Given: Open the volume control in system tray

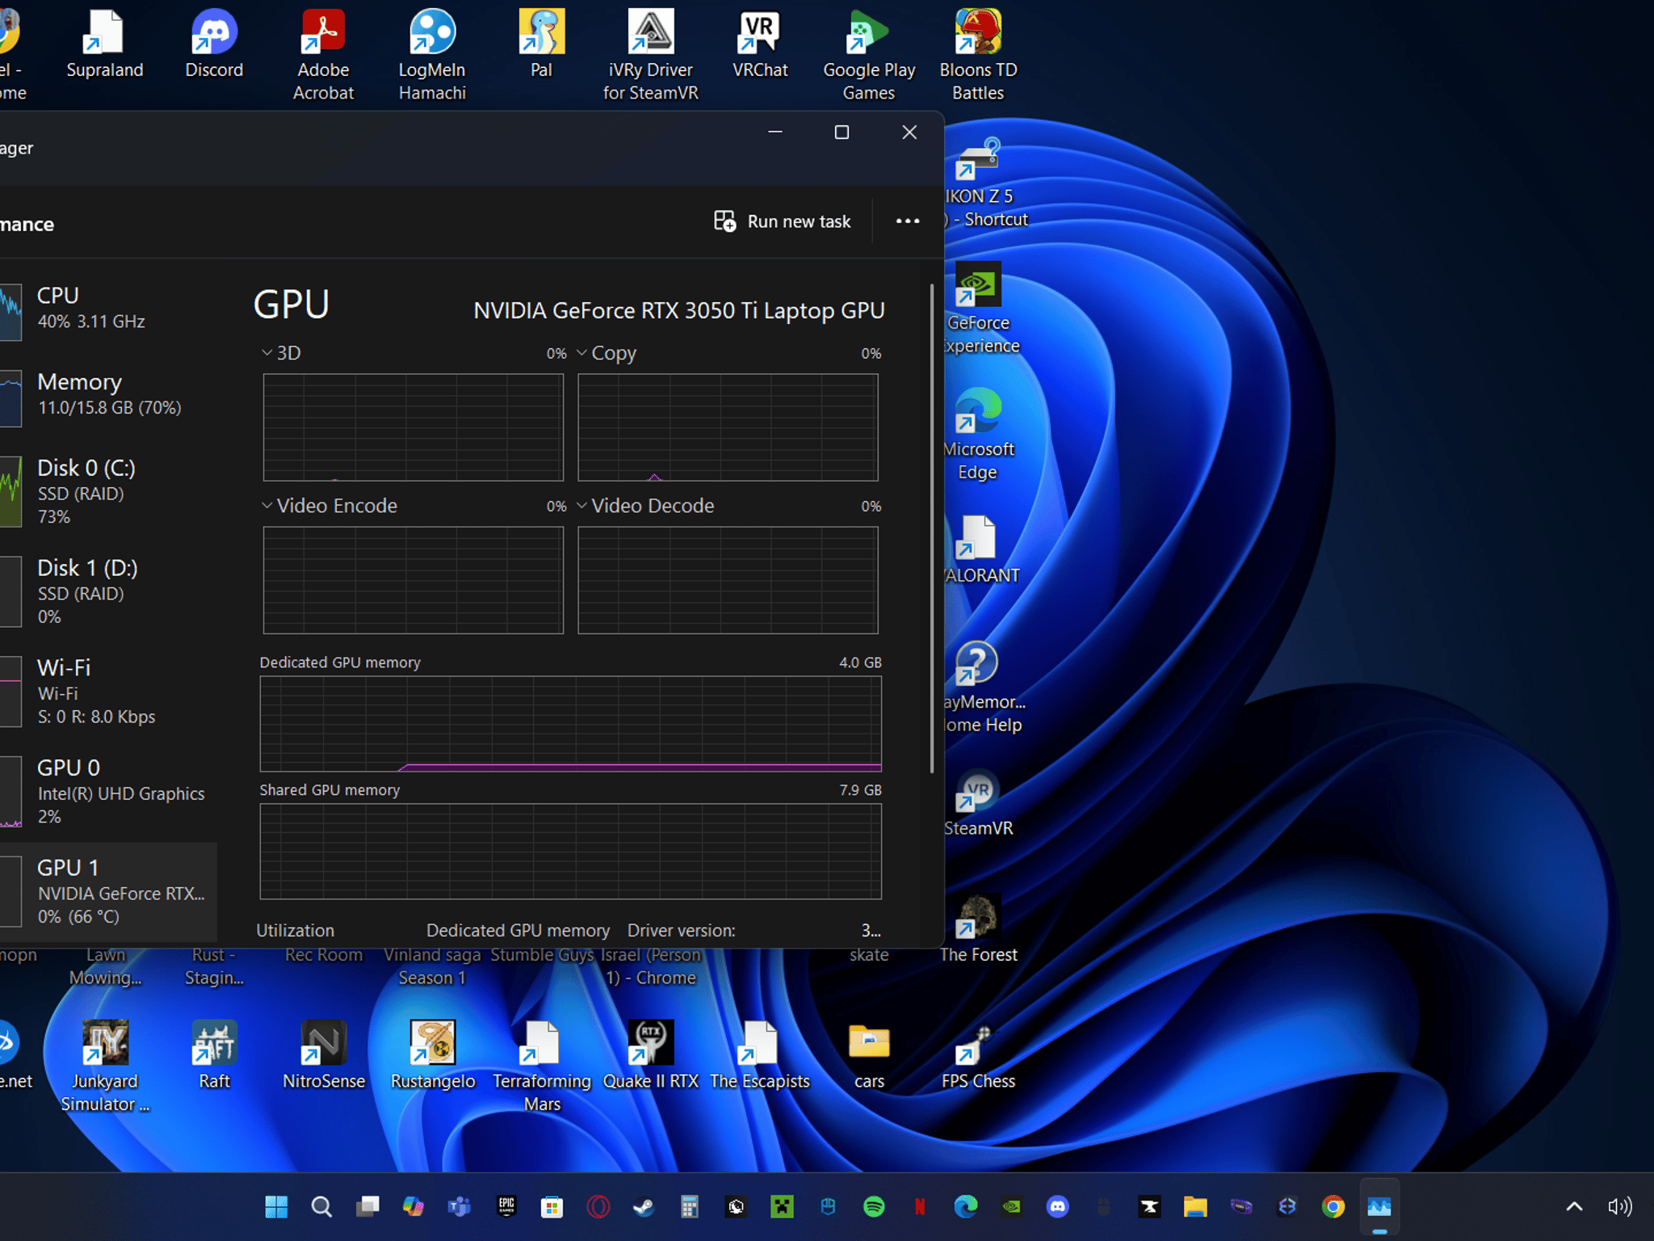Looking at the screenshot, I should (x=1619, y=1206).
